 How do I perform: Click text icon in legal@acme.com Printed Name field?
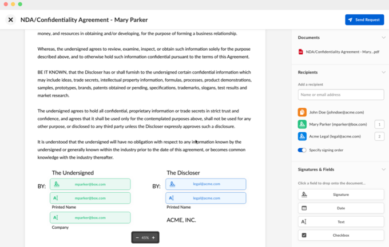[x=172, y=198]
